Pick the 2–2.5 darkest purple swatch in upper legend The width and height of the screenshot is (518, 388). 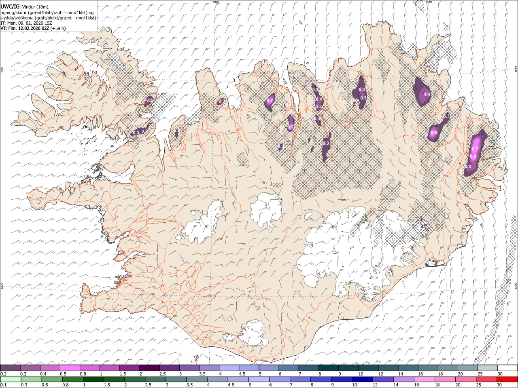[149, 368]
